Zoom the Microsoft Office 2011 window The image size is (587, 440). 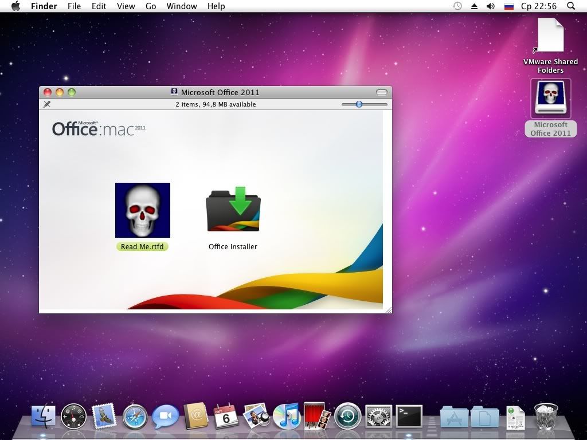pyautogui.click(x=72, y=92)
